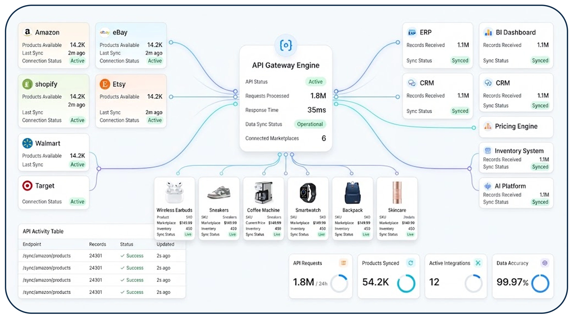Click the Smartwatch Live sync badge
The height and width of the screenshot is (319, 572).
click(322, 234)
